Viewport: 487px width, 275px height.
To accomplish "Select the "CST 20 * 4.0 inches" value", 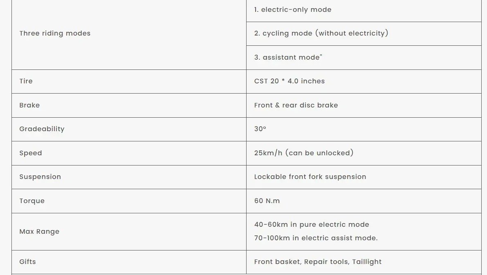I will pos(289,81).
